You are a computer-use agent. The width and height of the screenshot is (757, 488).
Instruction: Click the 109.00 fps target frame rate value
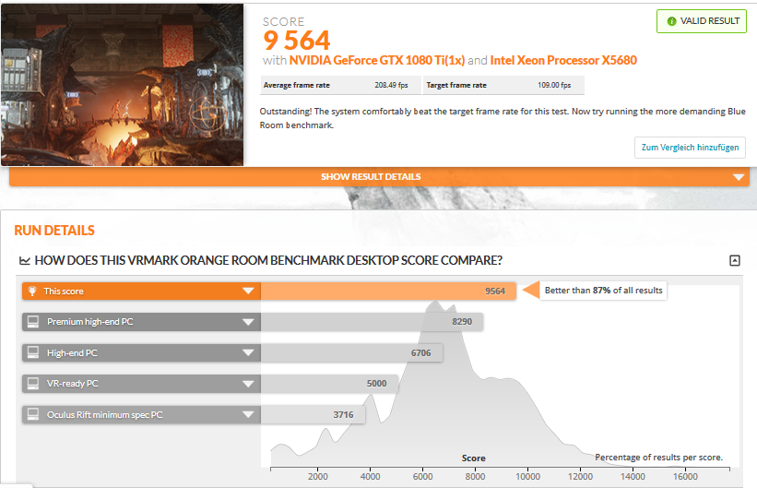(x=554, y=85)
